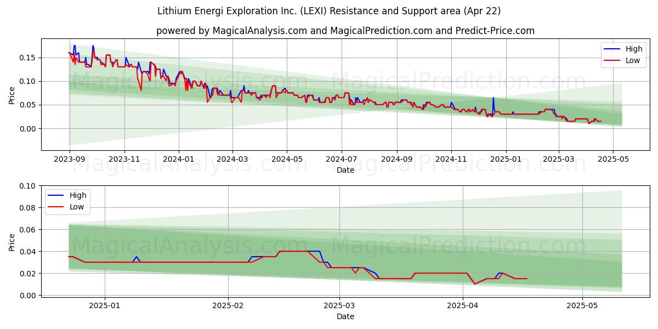This screenshot has width=658, height=329.
Task: Click the 'Price' axis label of bottom chart
Action: 12,242
